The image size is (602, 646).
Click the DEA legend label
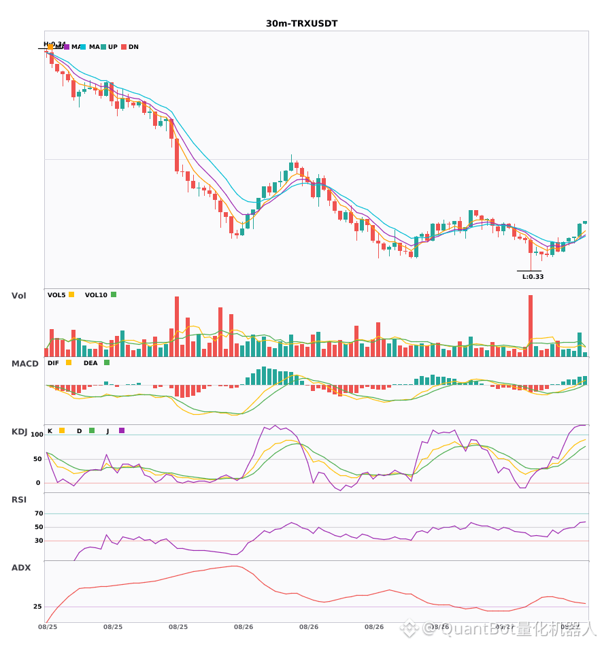90,363
